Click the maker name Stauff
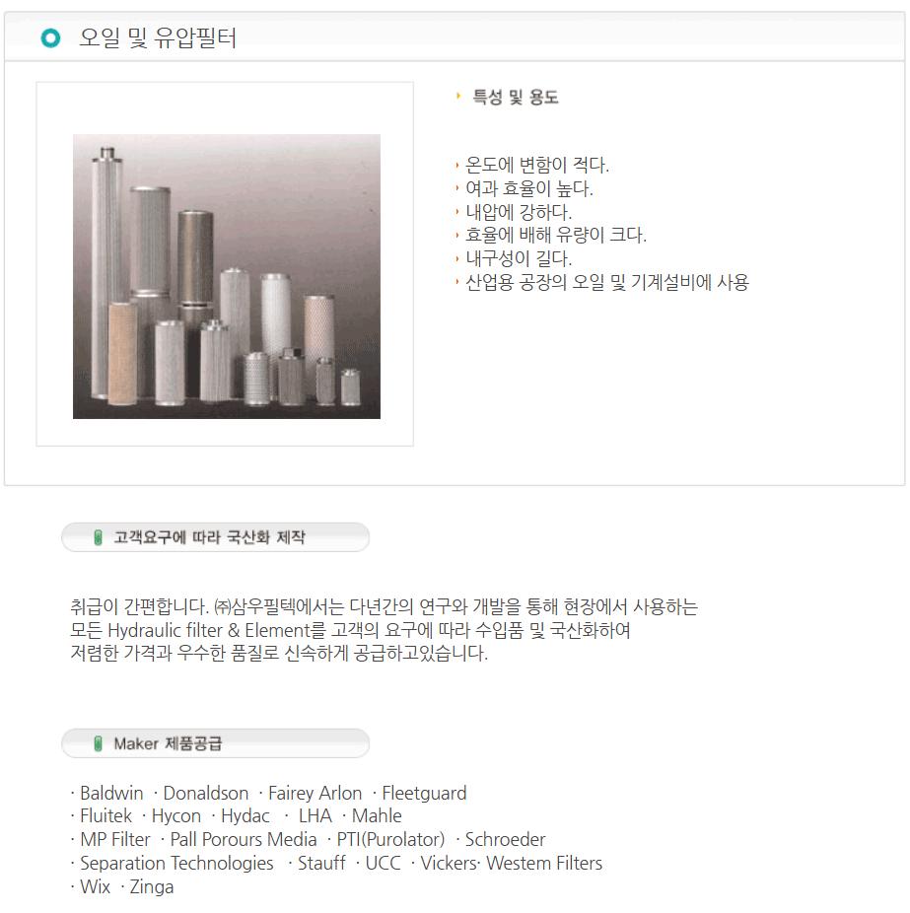 (321, 863)
